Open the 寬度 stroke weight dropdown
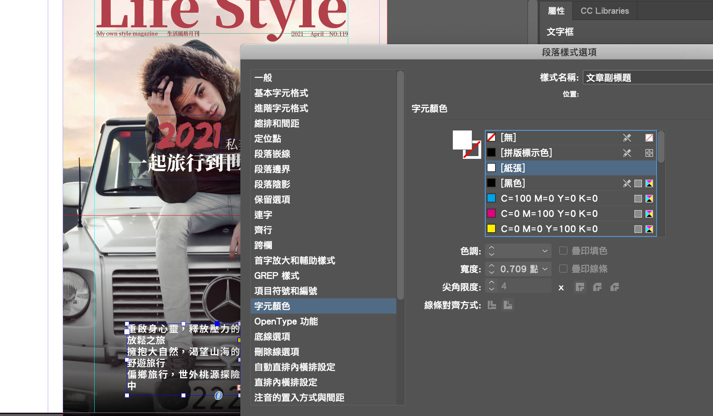Image resolution: width=713 pixels, height=416 pixels. pyautogui.click(x=545, y=269)
